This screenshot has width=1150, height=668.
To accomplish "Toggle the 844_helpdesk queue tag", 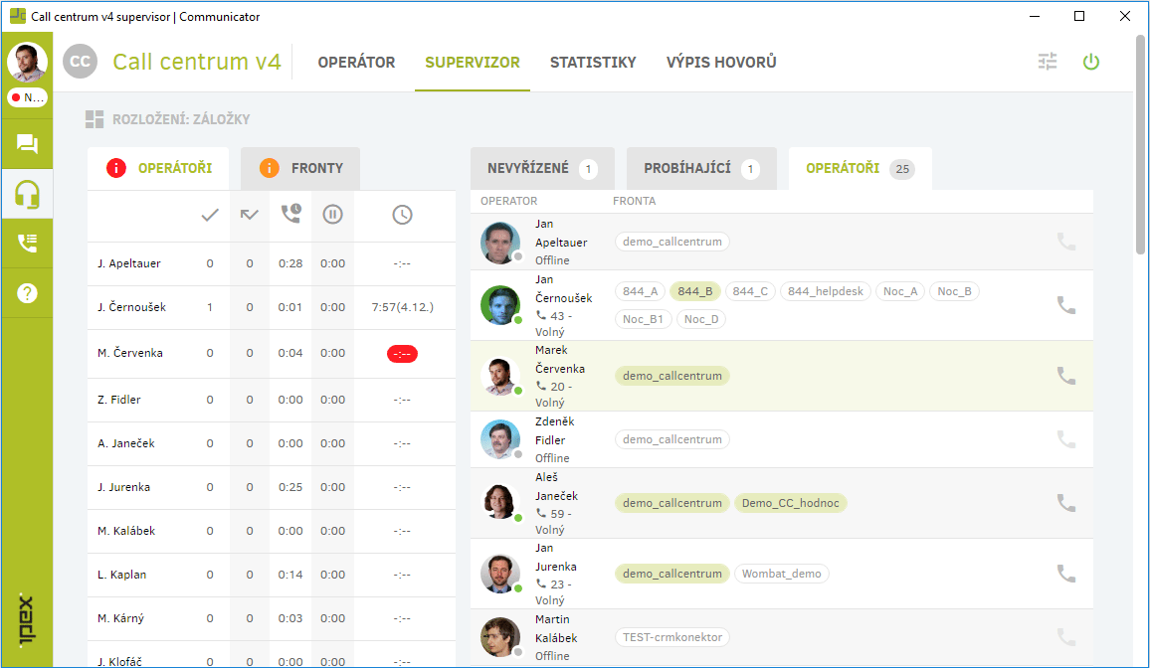I will point(826,291).
